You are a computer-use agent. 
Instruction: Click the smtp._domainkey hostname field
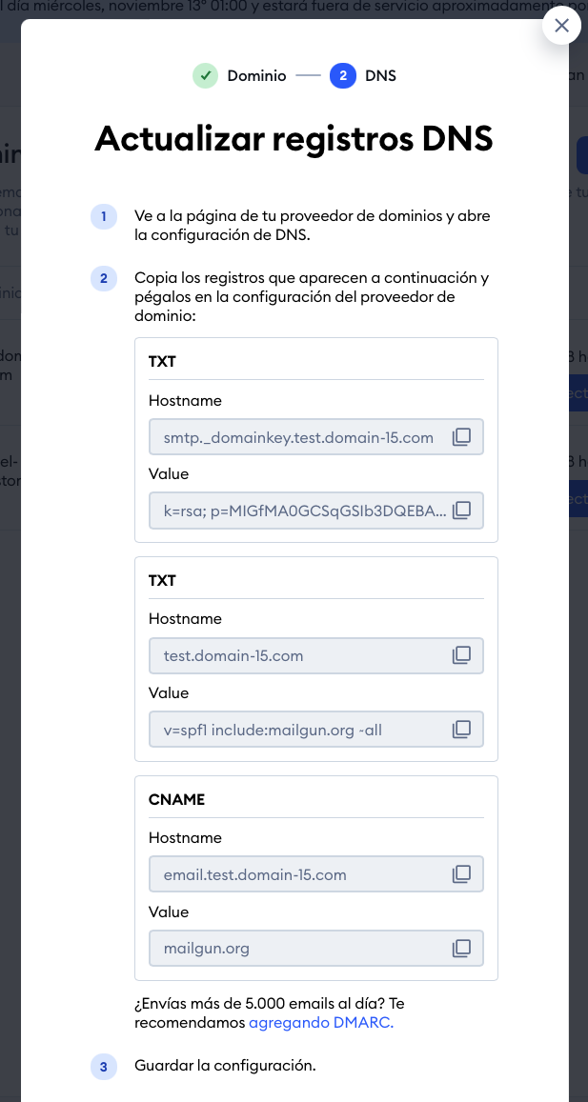[x=315, y=437]
